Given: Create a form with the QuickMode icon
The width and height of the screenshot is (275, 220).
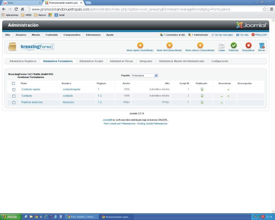Looking at the screenshot, I should [x=140, y=45].
